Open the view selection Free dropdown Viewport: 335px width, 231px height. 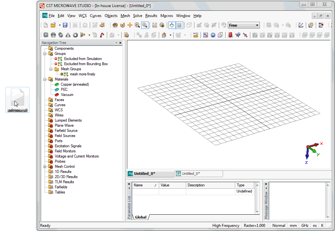[x=244, y=25]
